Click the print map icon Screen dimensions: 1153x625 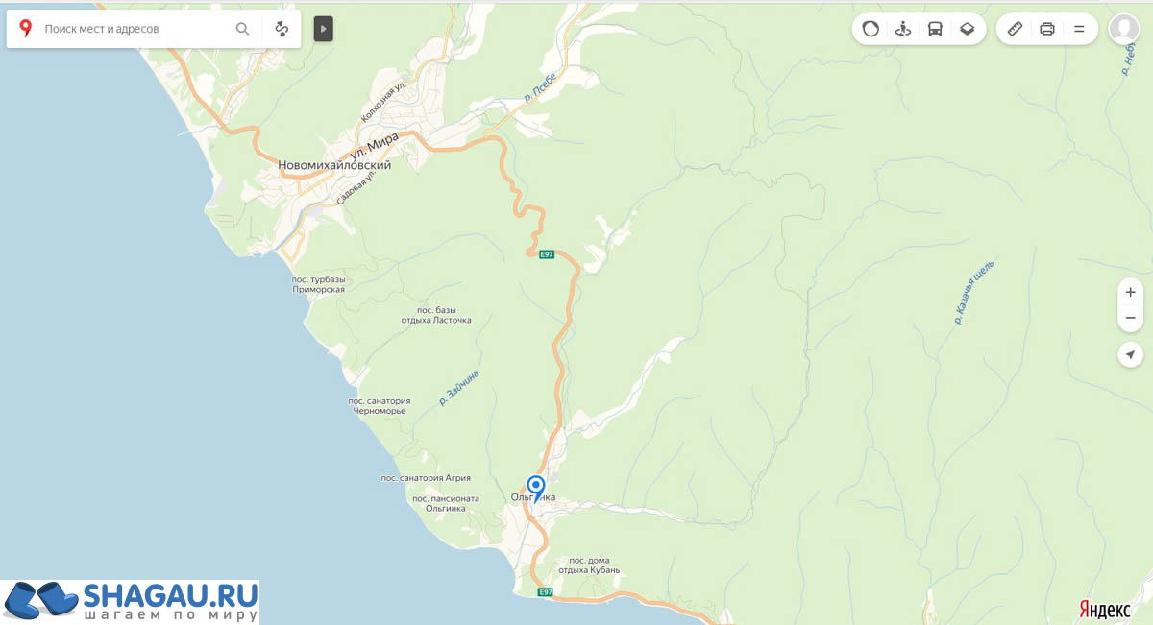coord(1047,29)
